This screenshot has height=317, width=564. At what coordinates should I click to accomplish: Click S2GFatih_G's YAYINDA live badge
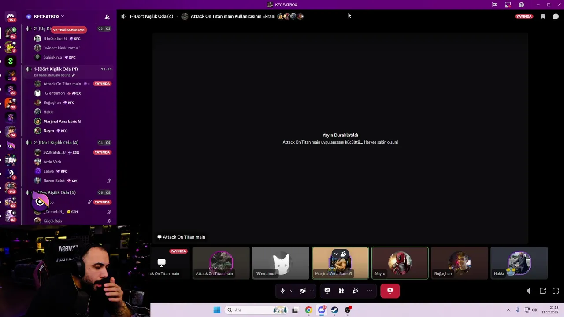click(x=102, y=152)
